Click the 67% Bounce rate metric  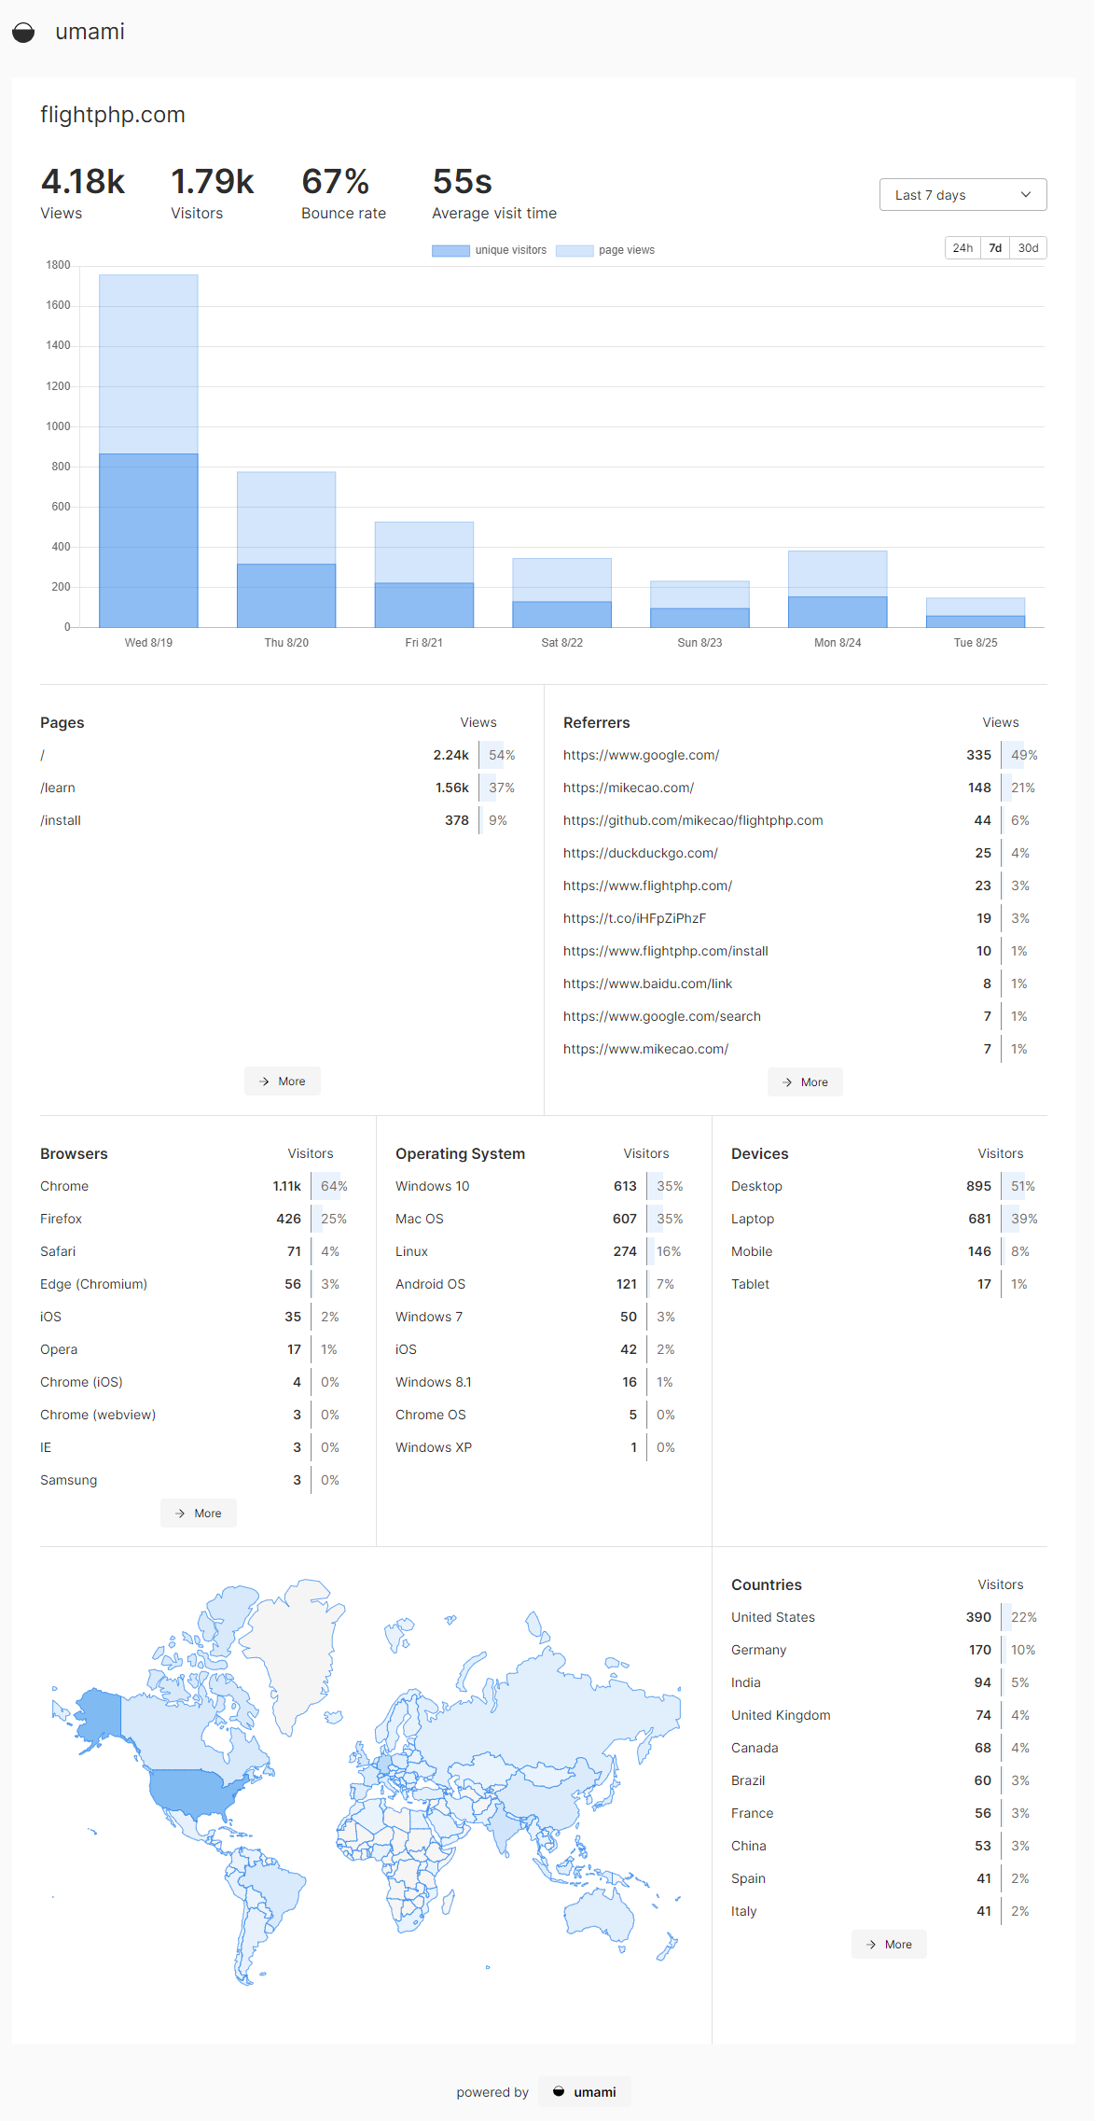[343, 194]
